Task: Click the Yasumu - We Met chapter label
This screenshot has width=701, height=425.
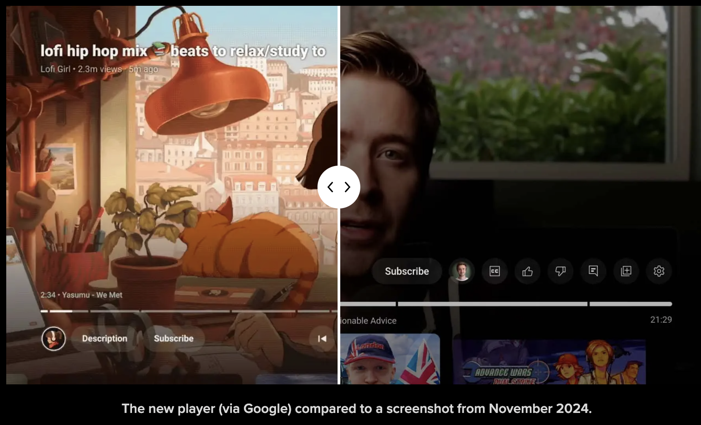Action: pyautogui.click(x=92, y=295)
